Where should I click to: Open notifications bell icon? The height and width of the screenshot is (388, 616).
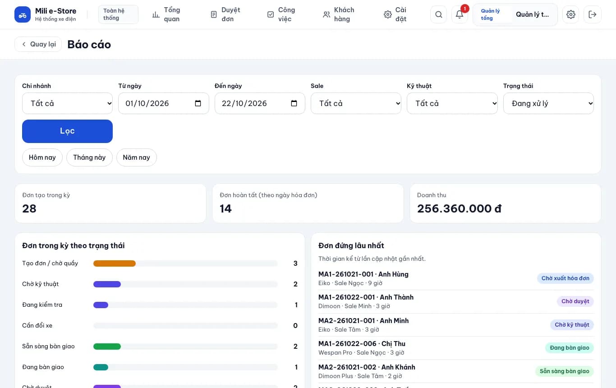(x=460, y=14)
